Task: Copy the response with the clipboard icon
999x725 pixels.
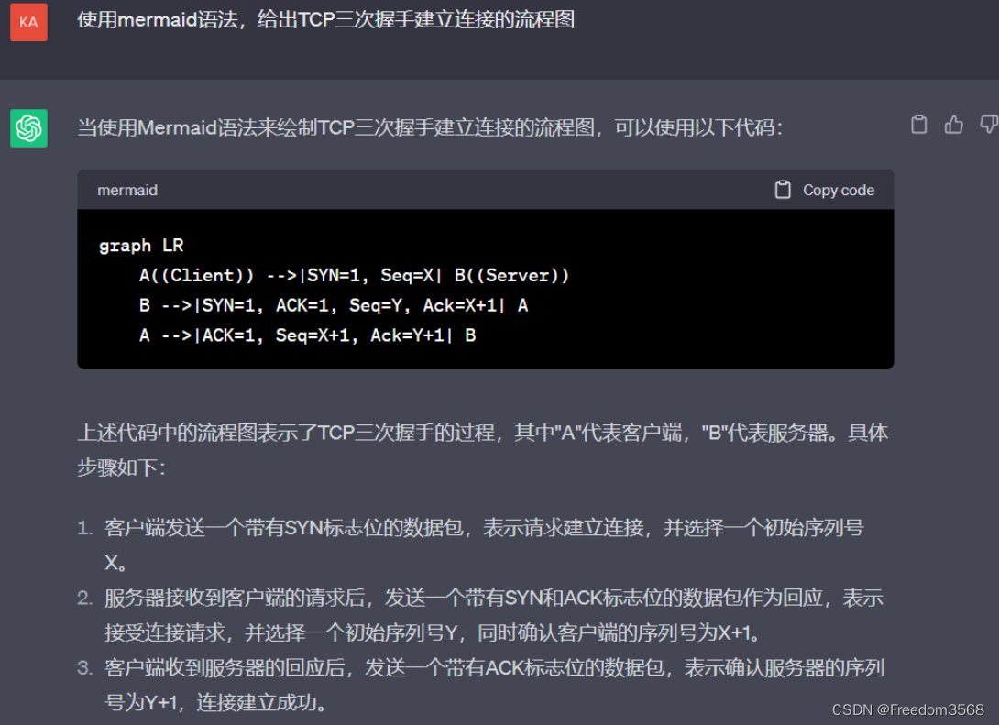Action: click(x=918, y=125)
